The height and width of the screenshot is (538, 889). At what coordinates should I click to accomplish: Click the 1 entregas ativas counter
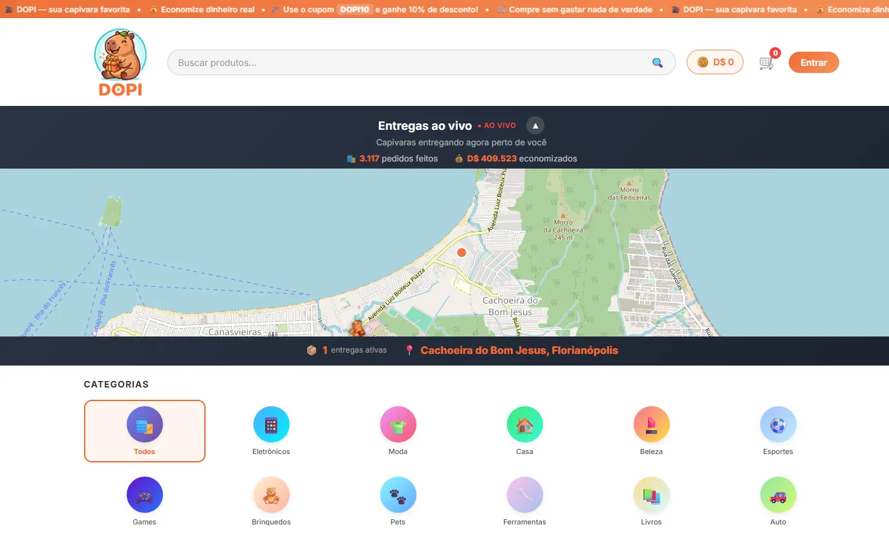coord(347,350)
